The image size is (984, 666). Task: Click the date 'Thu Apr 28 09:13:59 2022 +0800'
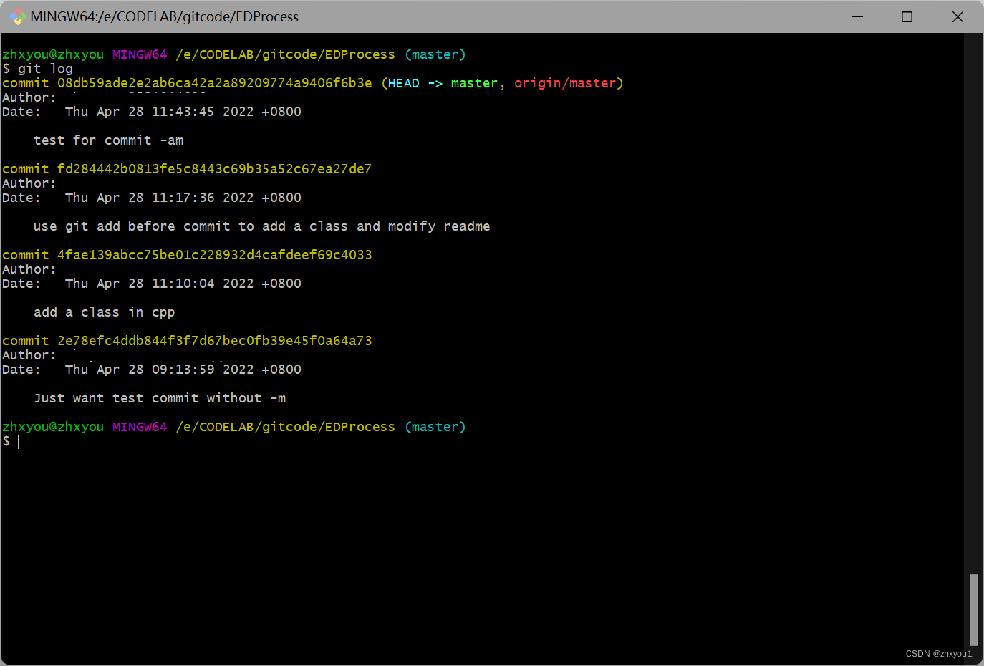tap(183, 370)
